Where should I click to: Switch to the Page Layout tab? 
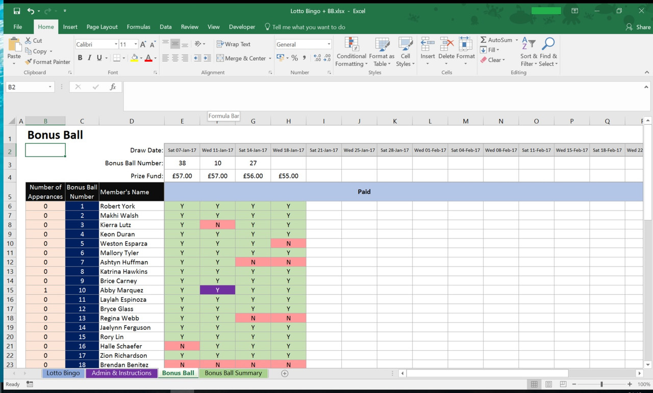point(102,27)
